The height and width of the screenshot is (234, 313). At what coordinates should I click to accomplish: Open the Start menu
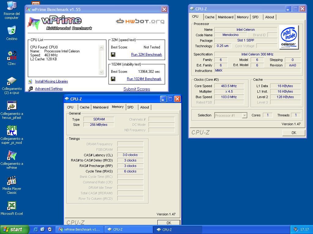14,229
